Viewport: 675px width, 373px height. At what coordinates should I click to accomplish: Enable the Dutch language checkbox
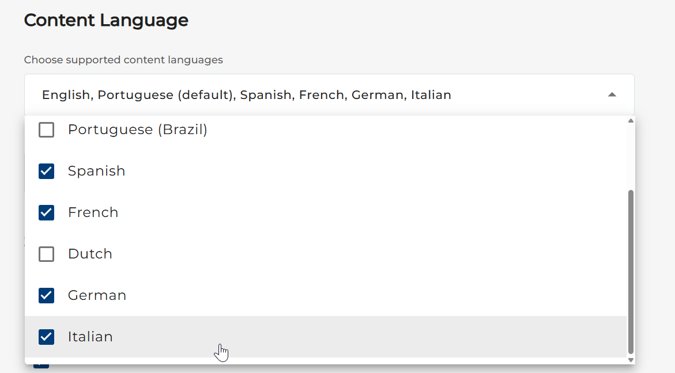46,254
